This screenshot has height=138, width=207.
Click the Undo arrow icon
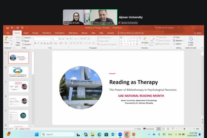[12, 28]
